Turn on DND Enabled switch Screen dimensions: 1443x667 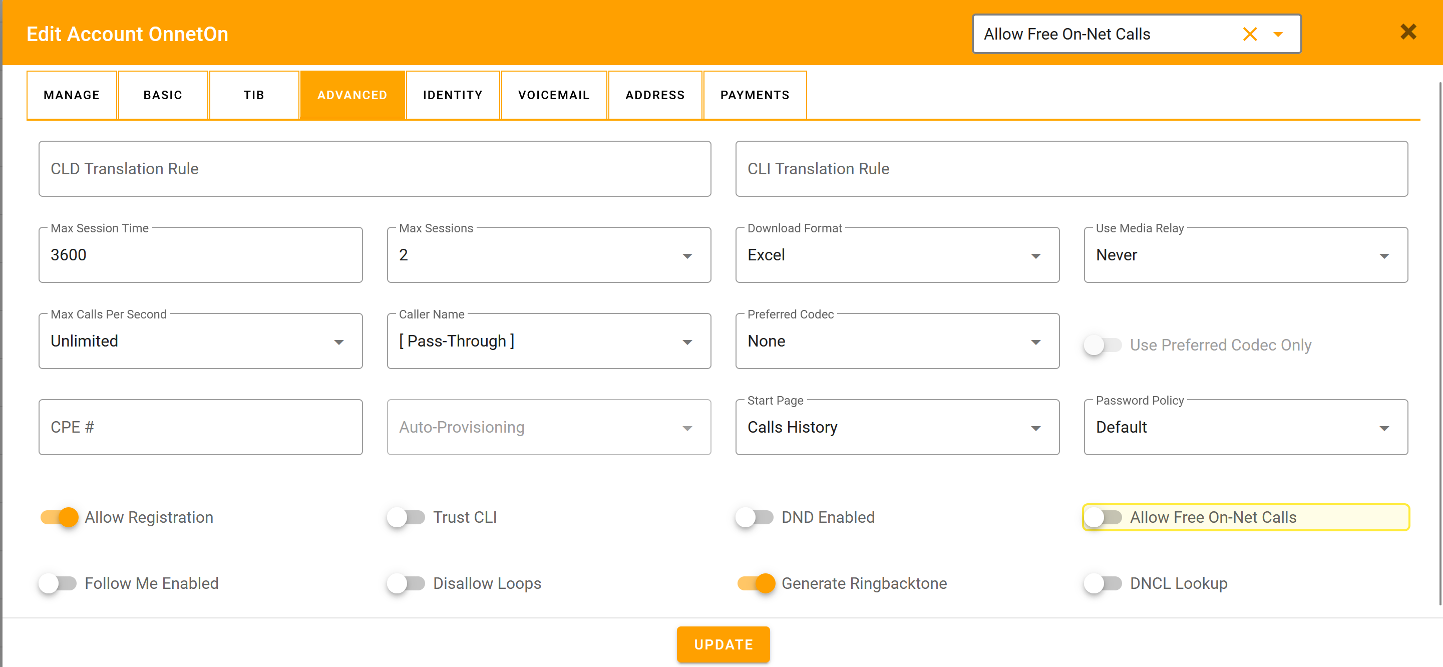tap(755, 517)
